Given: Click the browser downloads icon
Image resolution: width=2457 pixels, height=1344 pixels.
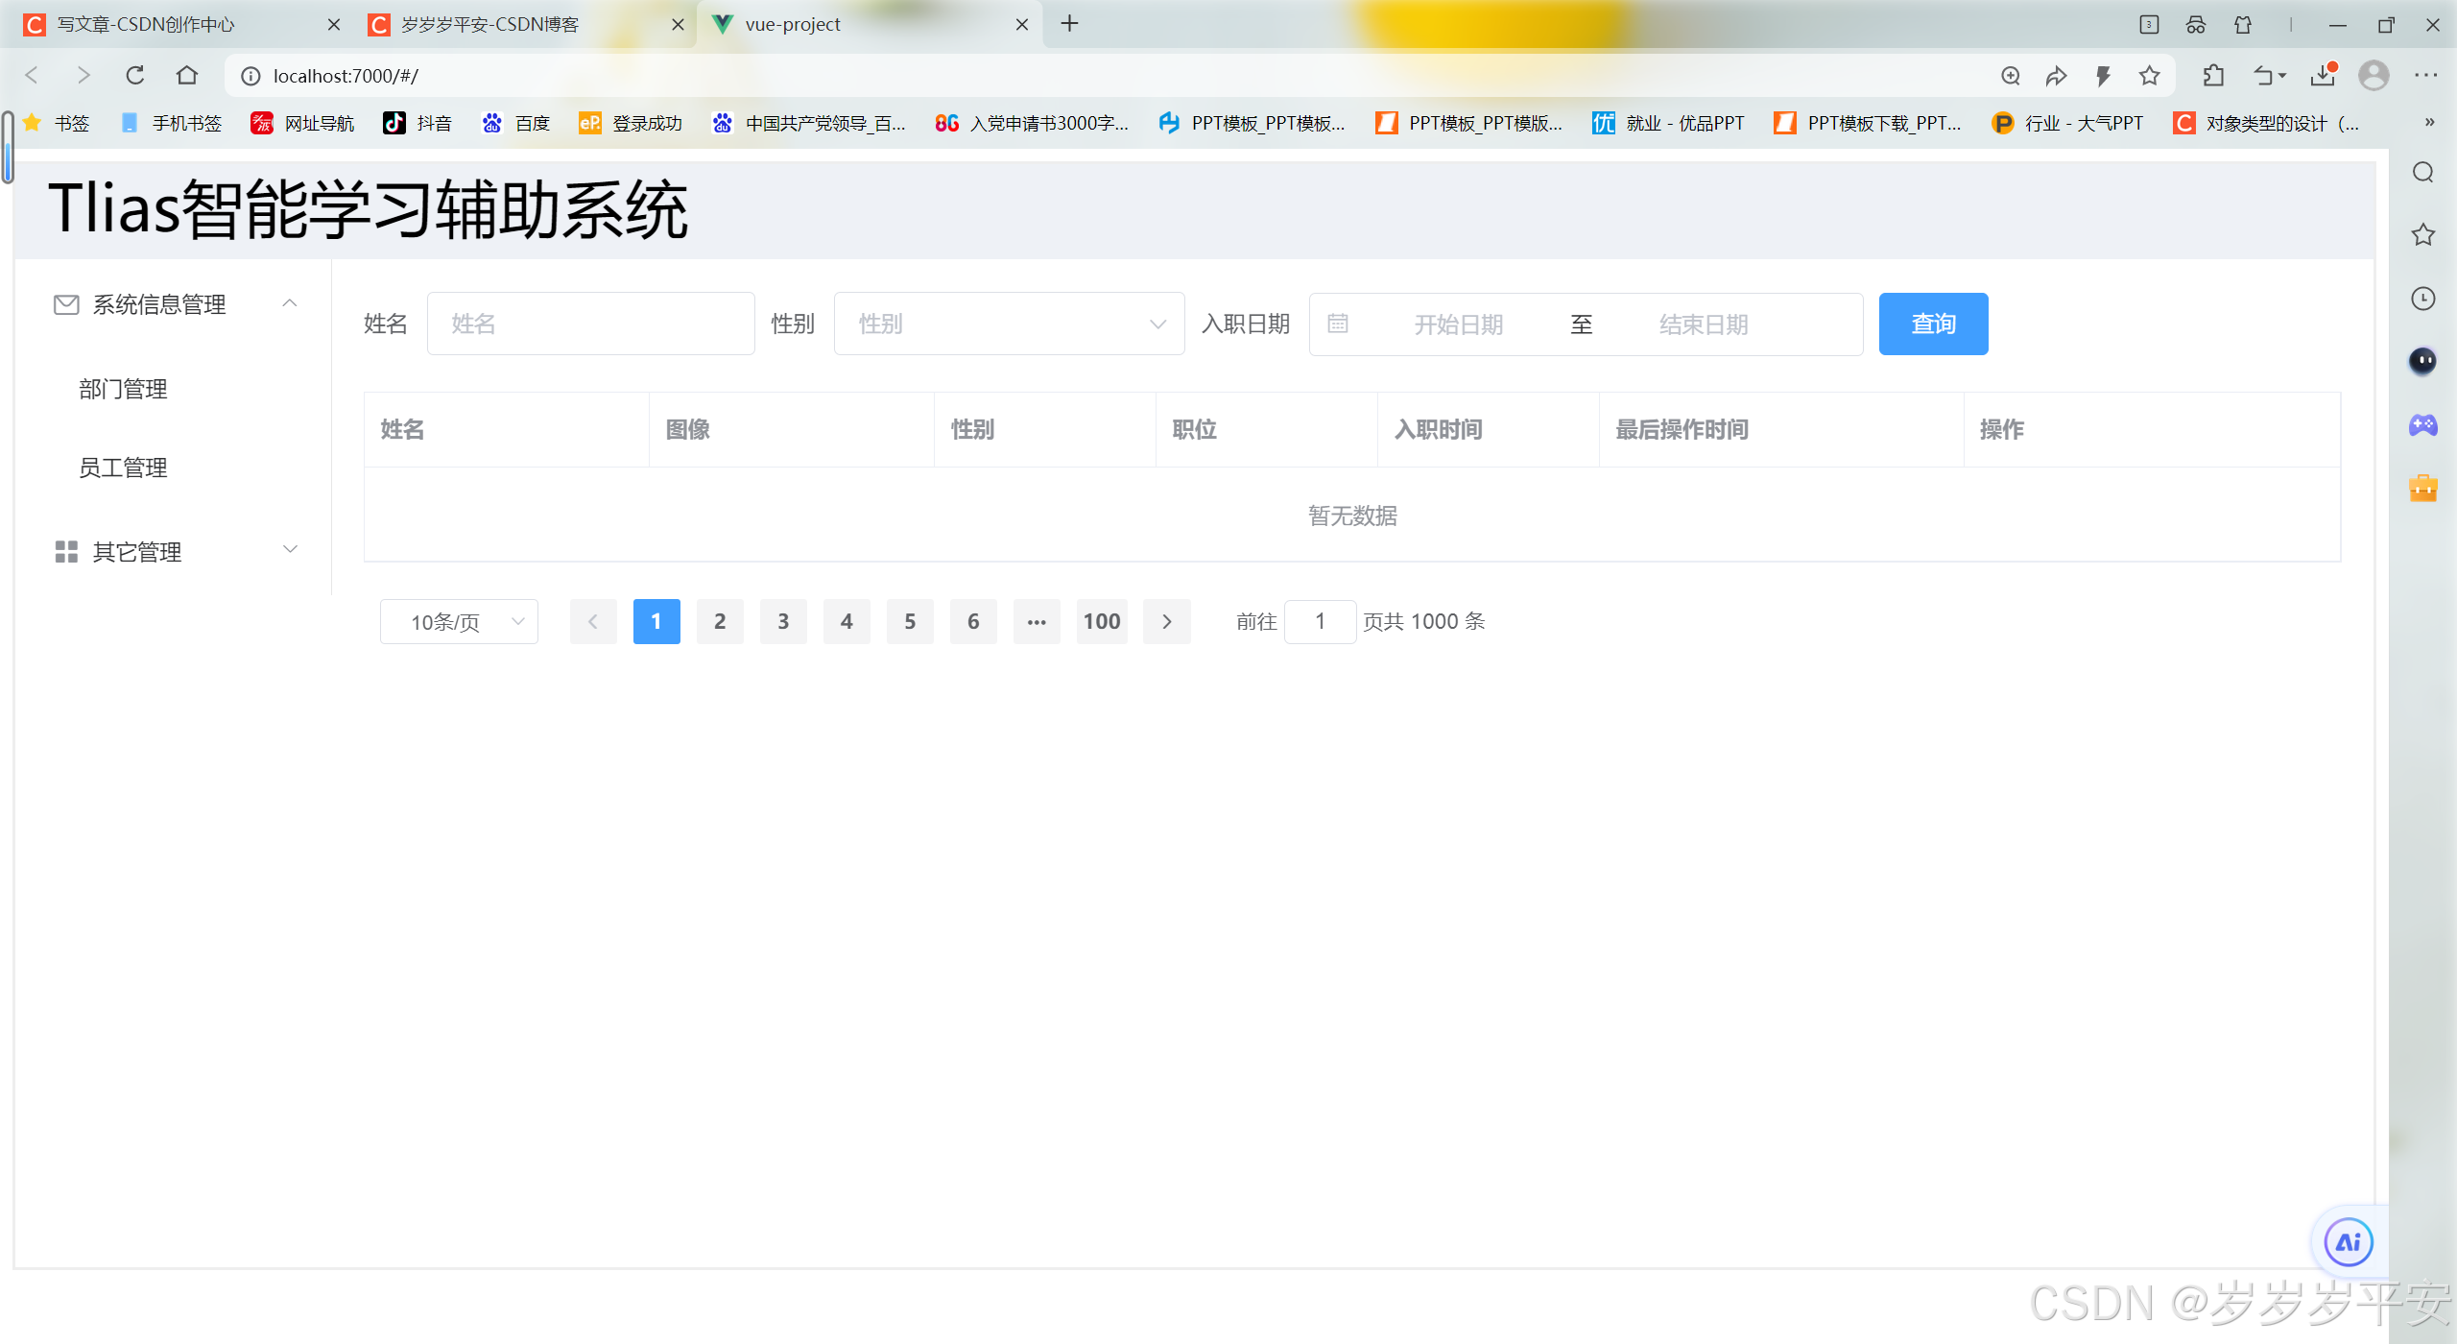Looking at the screenshot, I should (2324, 76).
